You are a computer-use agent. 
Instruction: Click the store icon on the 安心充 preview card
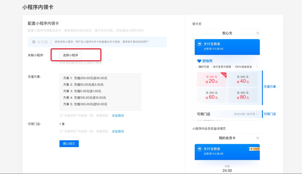tap(200, 44)
